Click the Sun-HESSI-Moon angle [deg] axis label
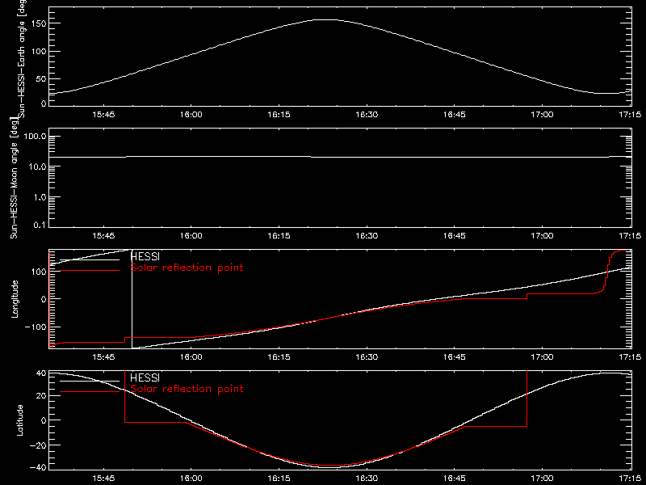Screen dimensions: 646x485 [x=15, y=177]
